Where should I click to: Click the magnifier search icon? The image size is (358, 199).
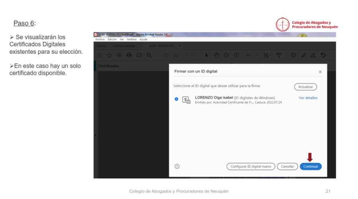[149, 55]
